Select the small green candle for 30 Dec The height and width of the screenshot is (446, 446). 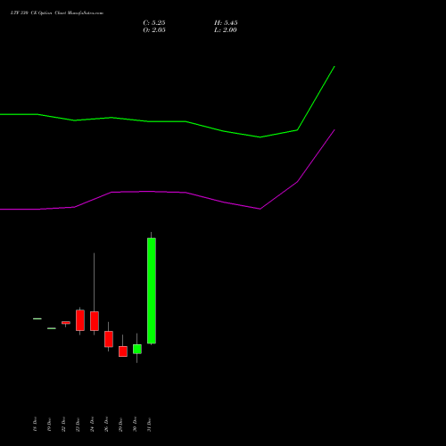pyautogui.click(x=137, y=349)
